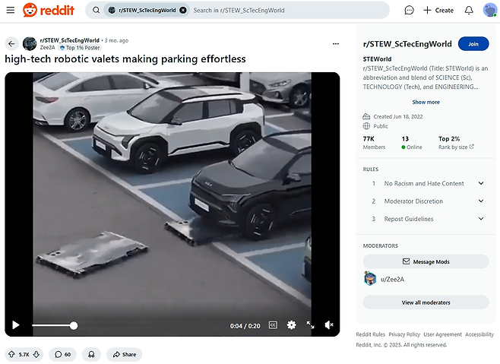
Task: Toggle fullscreen video mode
Action: (x=310, y=325)
